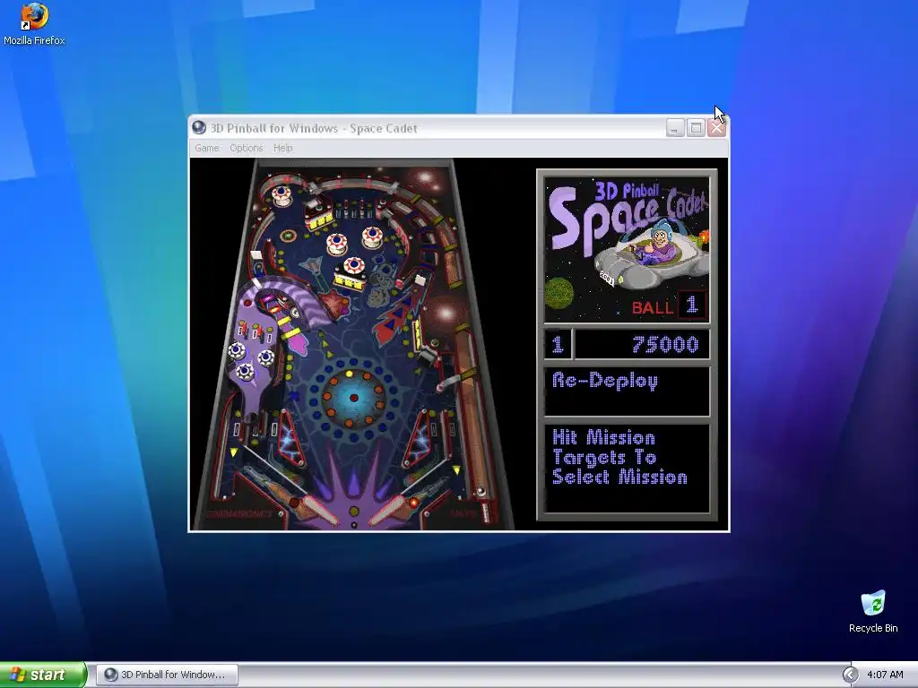Click the Space Cadet logo artwork
The image size is (918, 688).
pos(627,250)
